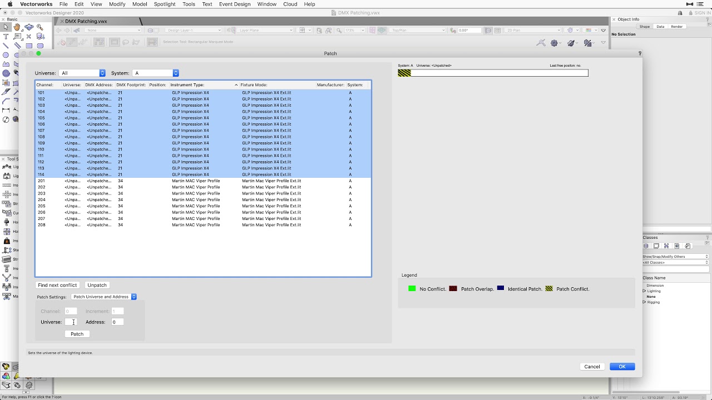Screen dimensions: 712x400
Task: Switch Object Info to Render pane
Action: pos(677,27)
